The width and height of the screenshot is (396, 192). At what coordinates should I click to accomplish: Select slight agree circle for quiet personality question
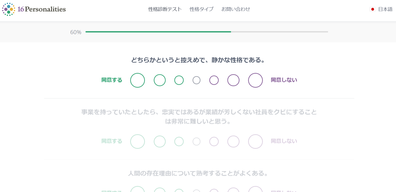pos(179,80)
